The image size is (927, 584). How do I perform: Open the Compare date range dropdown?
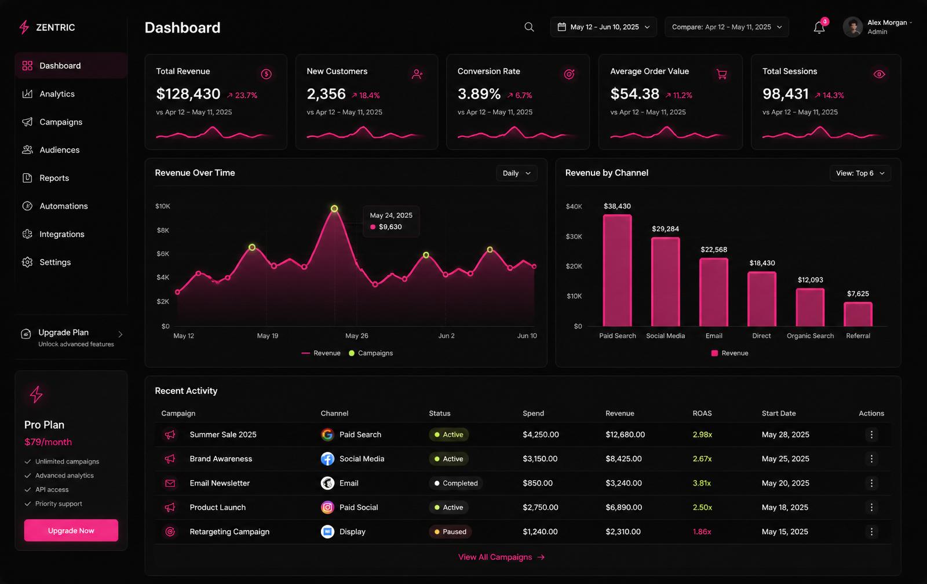(727, 27)
